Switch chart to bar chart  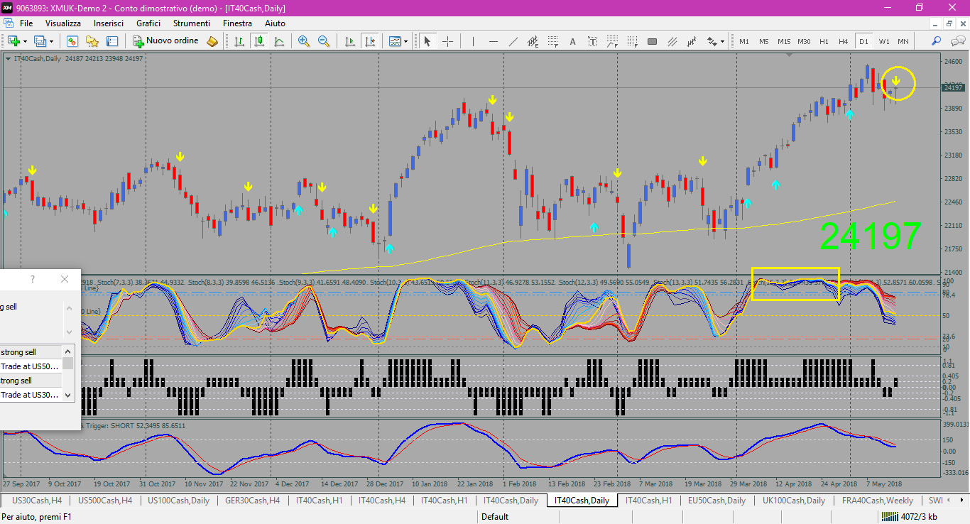tap(239, 41)
